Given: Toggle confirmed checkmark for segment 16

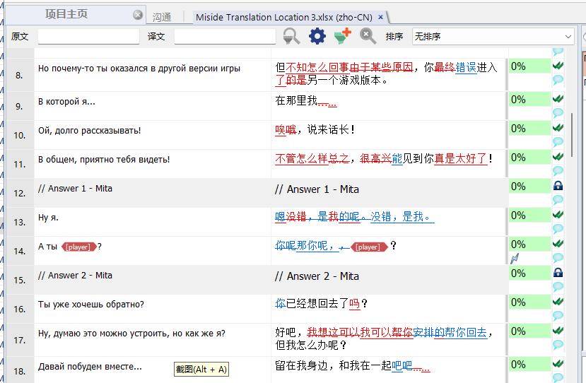Looking at the screenshot, I should 558,302.
